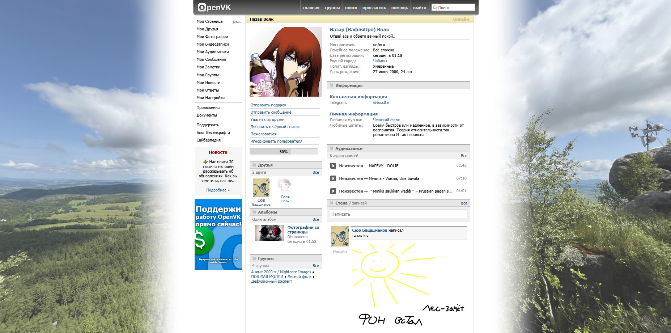The image size is (671, 333).
Task: Open Мои Ответы in the sidebar
Action: pyautogui.click(x=208, y=90)
